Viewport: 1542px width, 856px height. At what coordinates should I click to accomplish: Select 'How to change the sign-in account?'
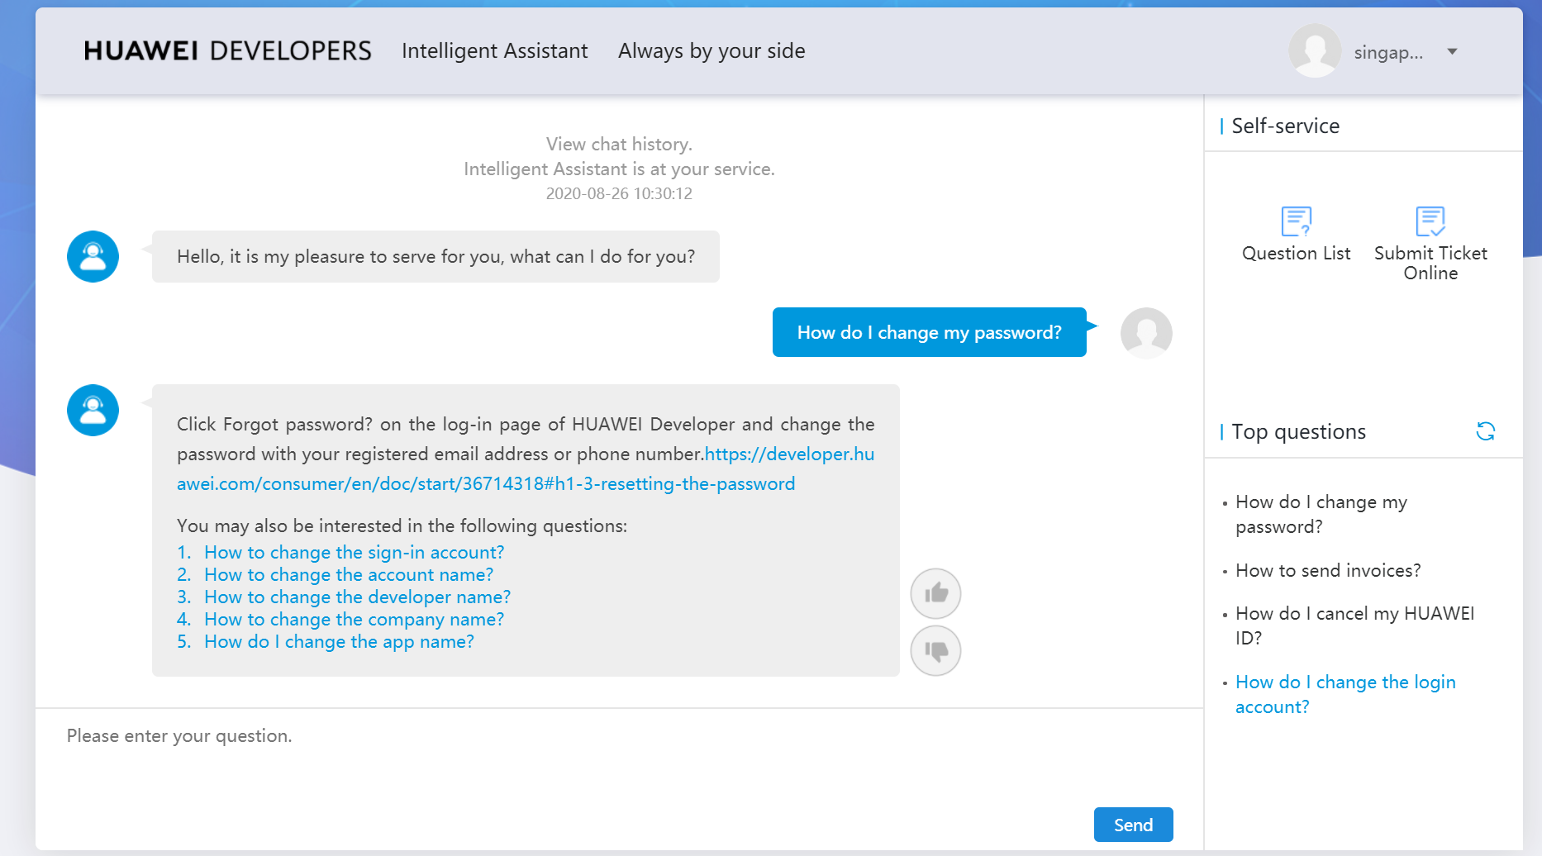pyautogui.click(x=354, y=553)
